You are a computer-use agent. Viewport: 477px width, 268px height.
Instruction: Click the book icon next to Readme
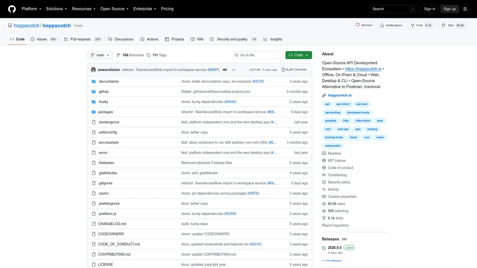click(x=324, y=153)
